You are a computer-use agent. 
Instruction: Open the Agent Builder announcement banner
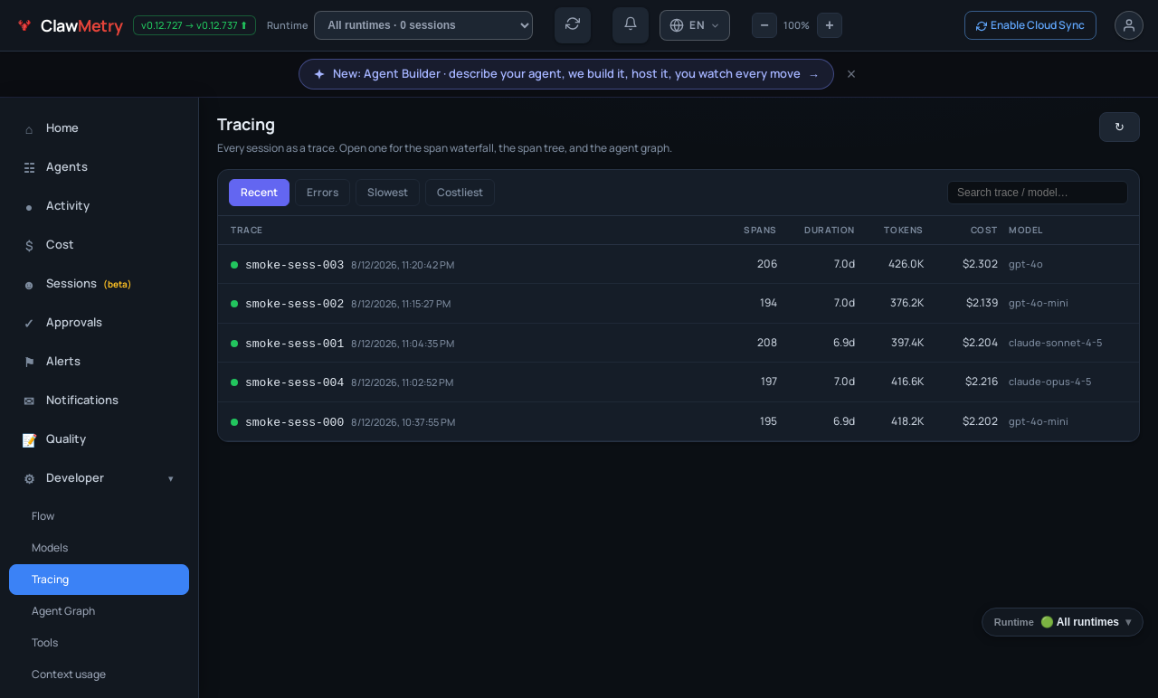point(566,74)
